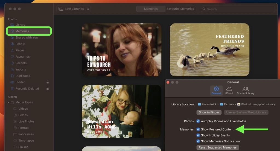The height and width of the screenshot is (151, 280).
Task: Open the General preferences tab
Action: pos(216,91)
